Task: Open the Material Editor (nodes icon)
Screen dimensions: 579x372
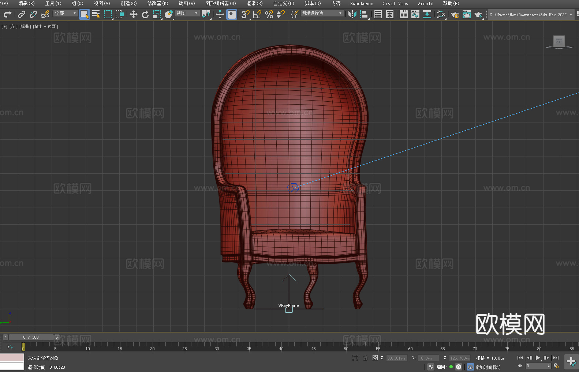Action: (x=441, y=14)
